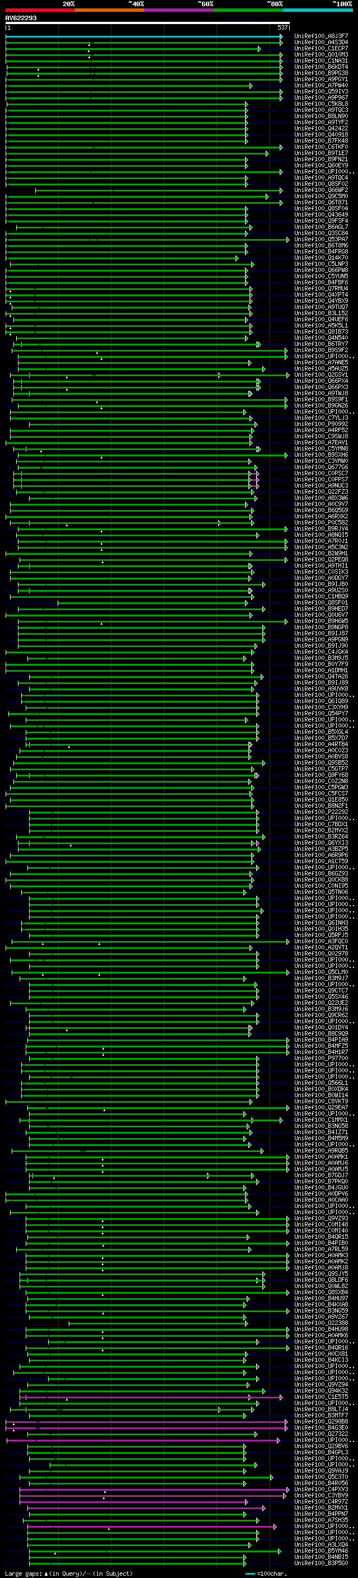This screenshot has height=1578, width=358.
Task: Select hit label UniRef100_B7GDJ7
Action: [x=321, y=1175]
